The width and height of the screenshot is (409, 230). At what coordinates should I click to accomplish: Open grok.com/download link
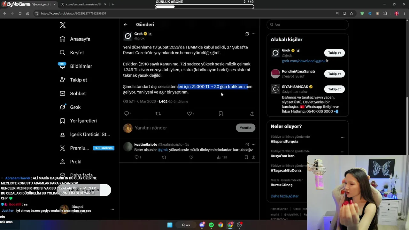298,61
